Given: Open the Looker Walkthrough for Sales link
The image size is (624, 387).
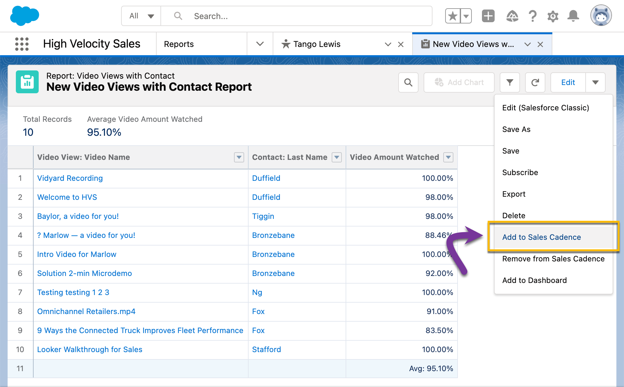Looking at the screenshot, I should (x=90, y=350).
